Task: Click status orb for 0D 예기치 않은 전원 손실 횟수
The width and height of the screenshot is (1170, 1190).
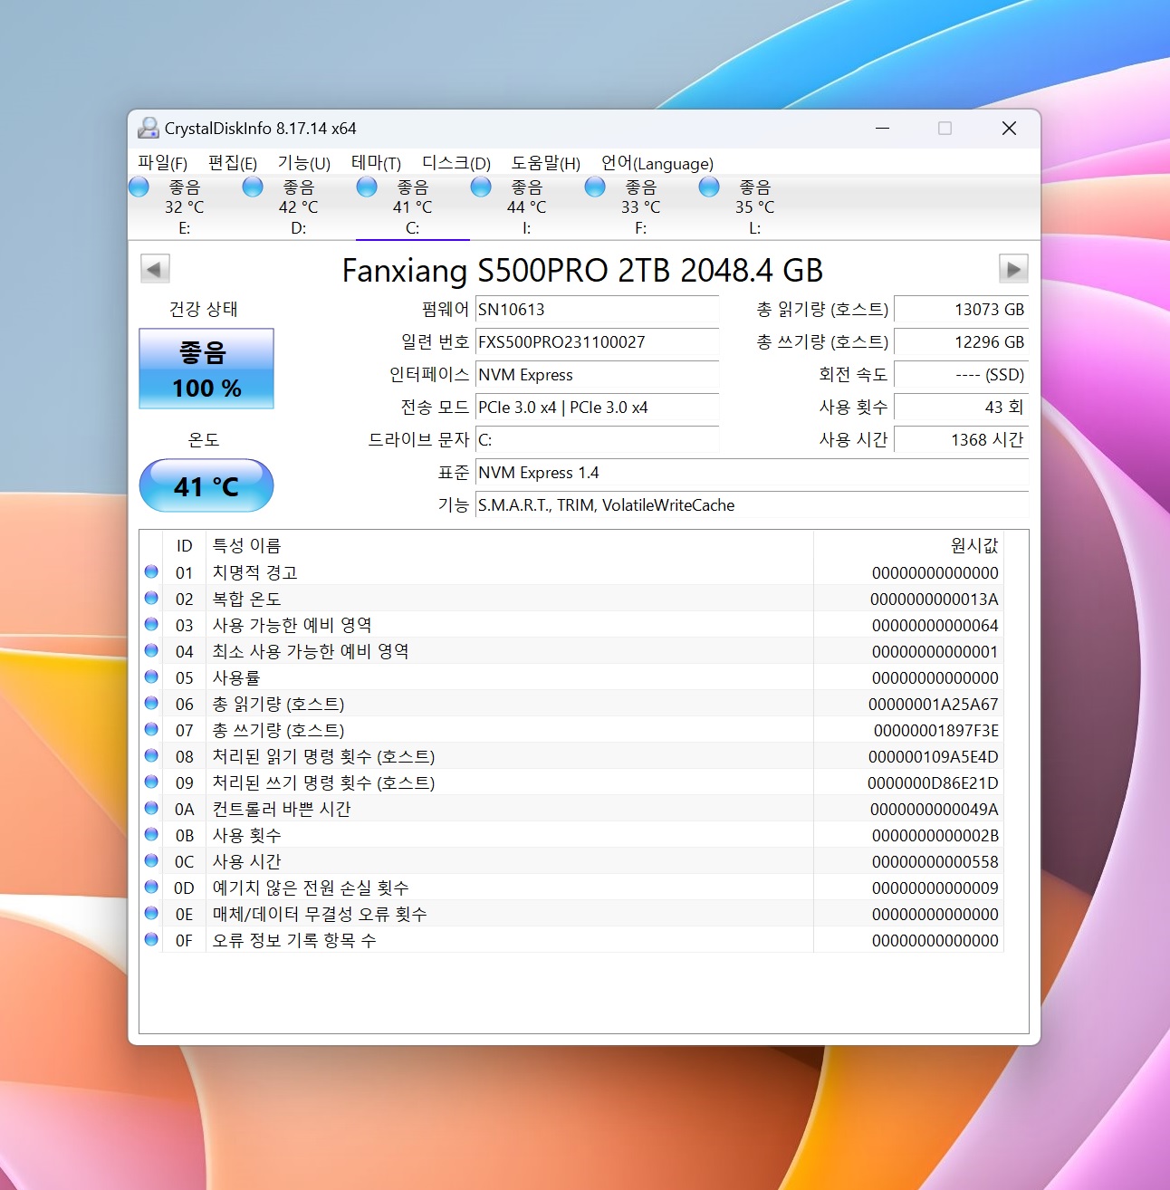Action: tap(151, 887)
